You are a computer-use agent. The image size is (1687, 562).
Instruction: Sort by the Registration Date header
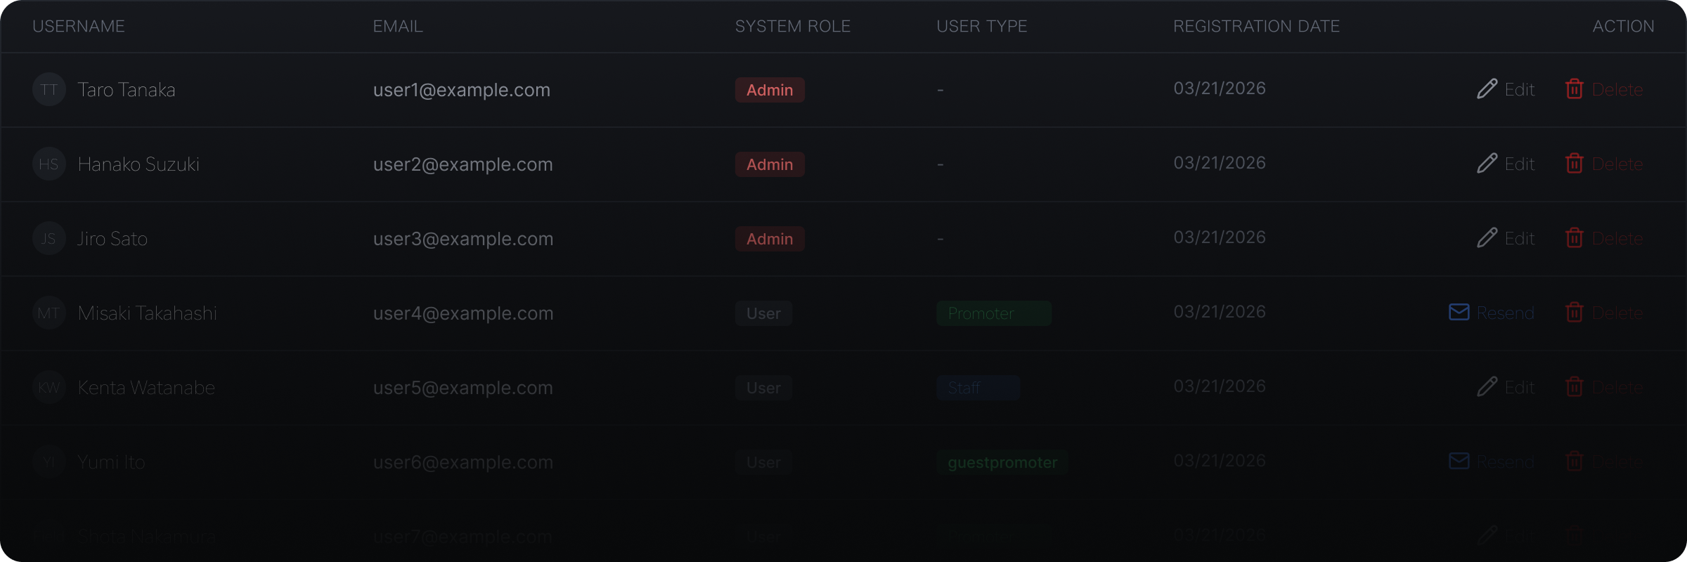coord(1256,27)
